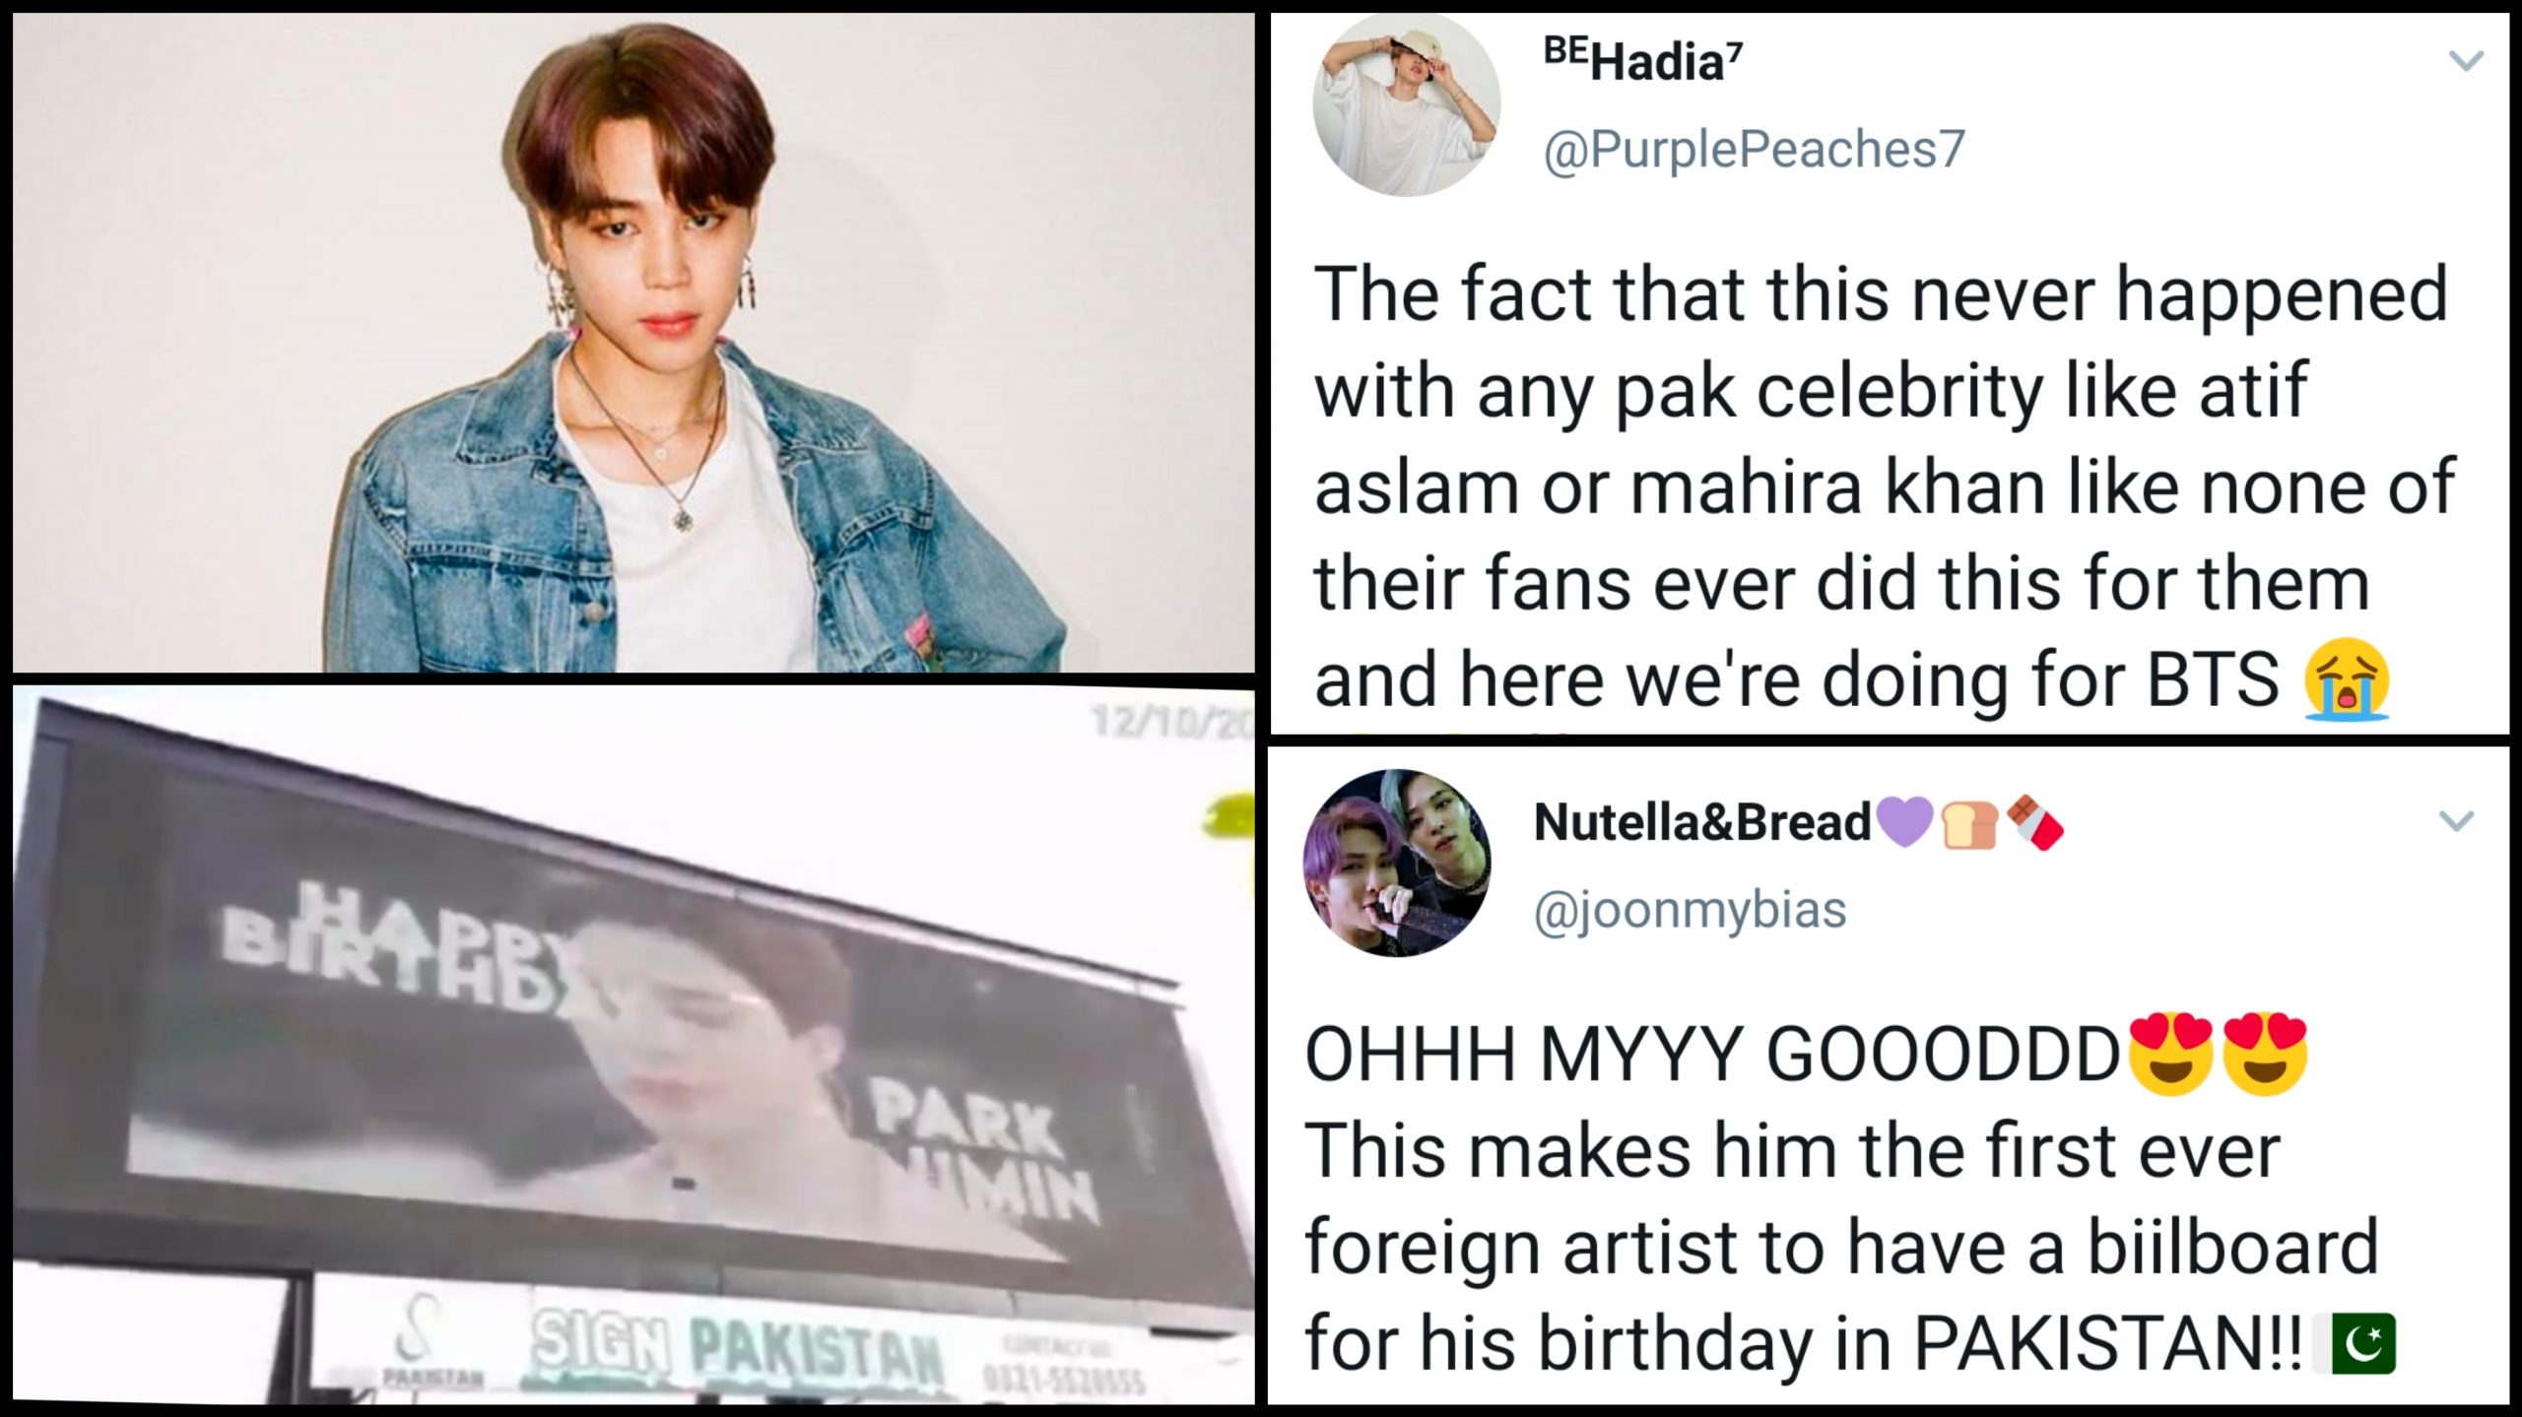
Task: Click the bread emoji in display name
Action: (1969, 822)
